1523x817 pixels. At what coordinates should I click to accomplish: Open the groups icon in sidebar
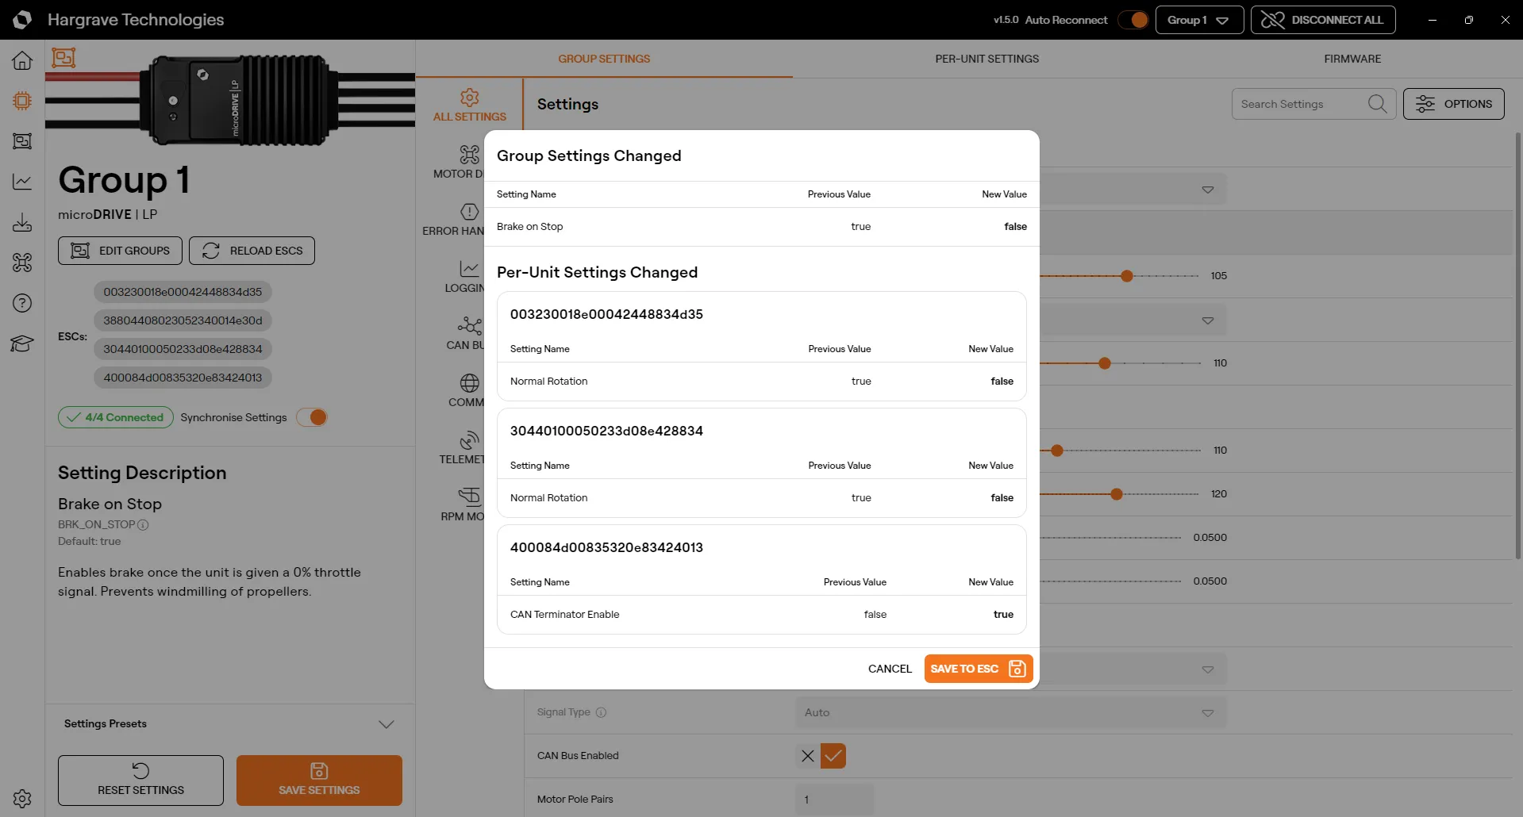22,141
